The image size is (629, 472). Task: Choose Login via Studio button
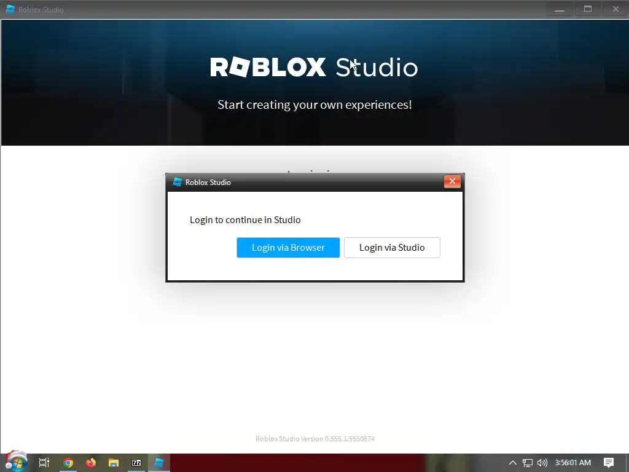pyautogui.click(x=392, y=248)
